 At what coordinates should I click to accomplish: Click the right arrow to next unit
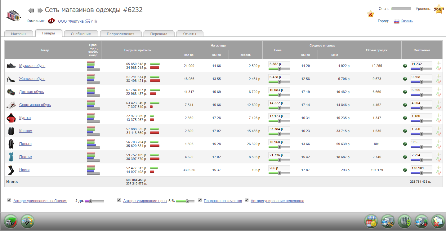coord(40,11)
